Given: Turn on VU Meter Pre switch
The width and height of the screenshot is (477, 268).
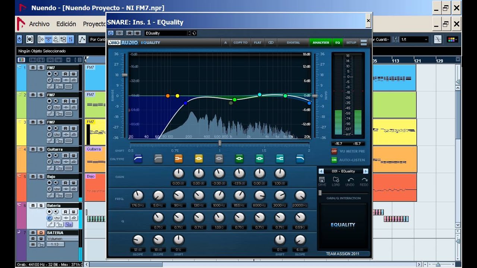Looking at the screenshot, I should [x=334, y=151].
